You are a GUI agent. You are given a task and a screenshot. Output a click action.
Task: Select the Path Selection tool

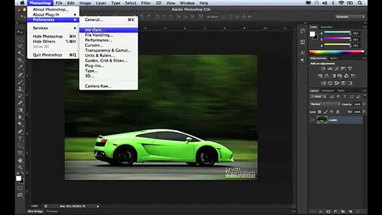pos(20,146)
